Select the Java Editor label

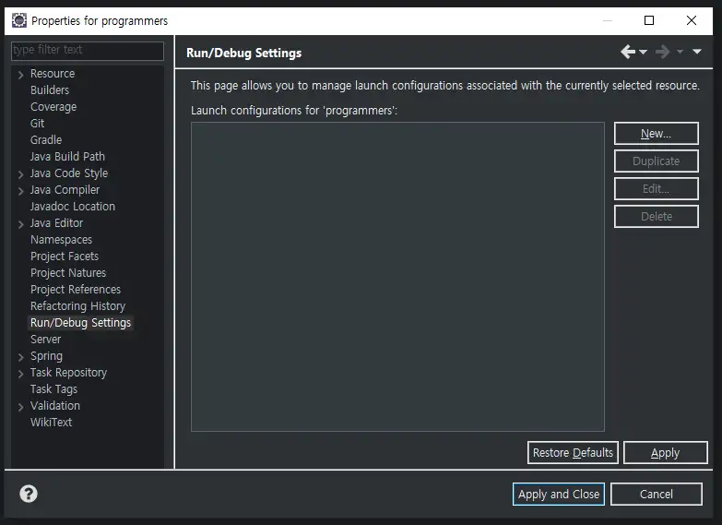tap(56, 222)
